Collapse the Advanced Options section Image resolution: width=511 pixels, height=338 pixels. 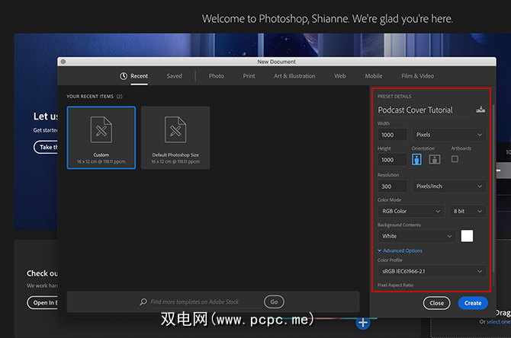coord(400,250)
